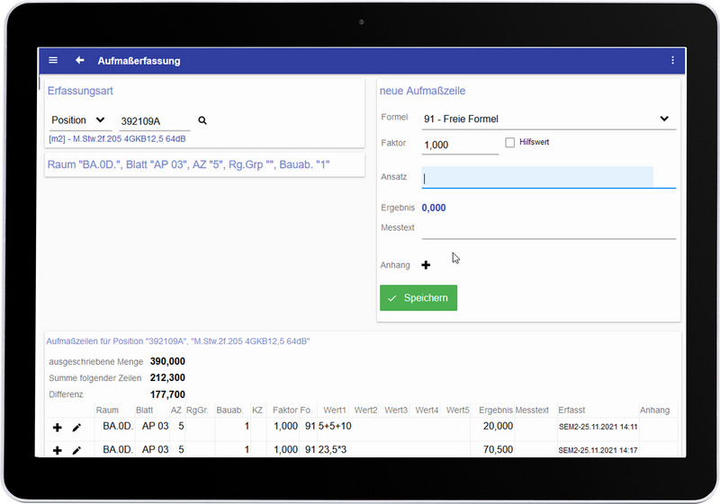Click the Ergebnis column header
The image size is (720, 504).
[496, 410]
